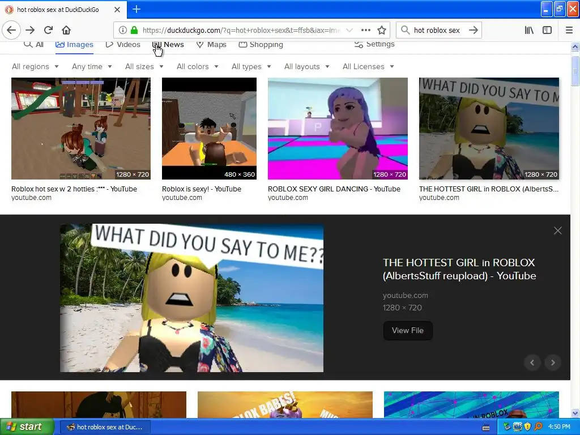Screen dimensions: 580x435
Task: Close the image detail panel
Action: pyautogui.click(x=557, y=231)
